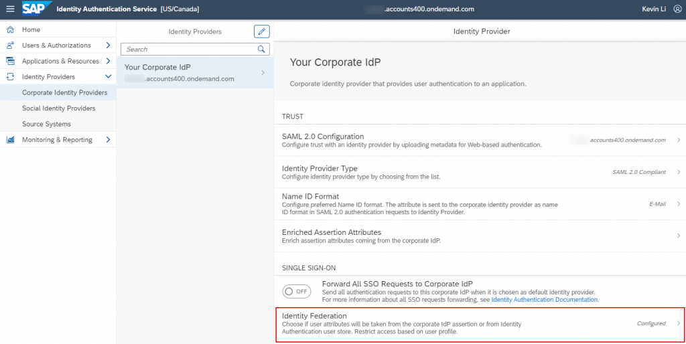Click the SAP logo
Viewport: 686px width, 344px height.
pyautogui.click(x=37, y=9)
